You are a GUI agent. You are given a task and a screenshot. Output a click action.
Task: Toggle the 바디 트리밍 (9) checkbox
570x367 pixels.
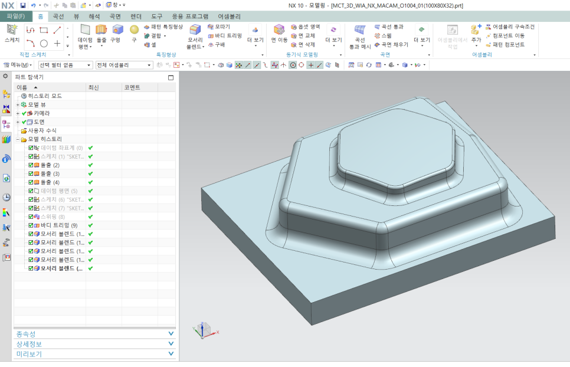pyautogui.click(x=31, y=225)
